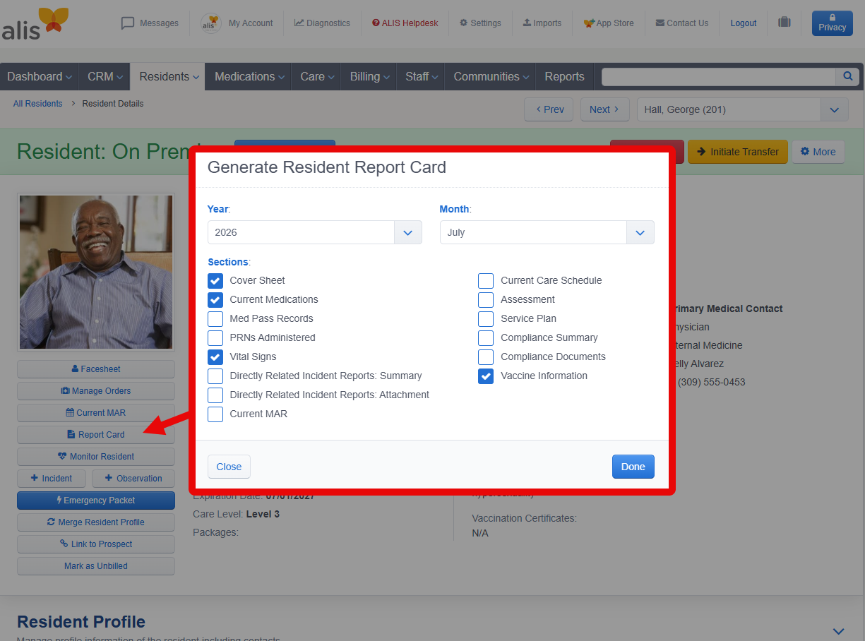Image resolution: width=865 pixels, height=641 pixels.
Task: Click Done to generate the report card
Action: point(633,467)
